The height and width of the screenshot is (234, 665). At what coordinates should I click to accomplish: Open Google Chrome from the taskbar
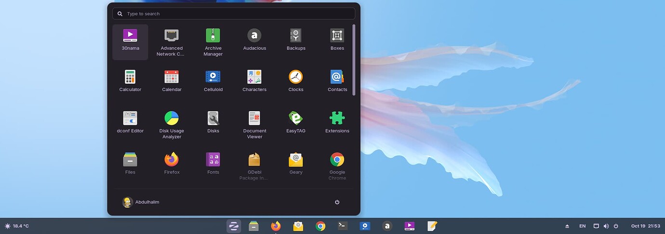click(x=320, y=226)
